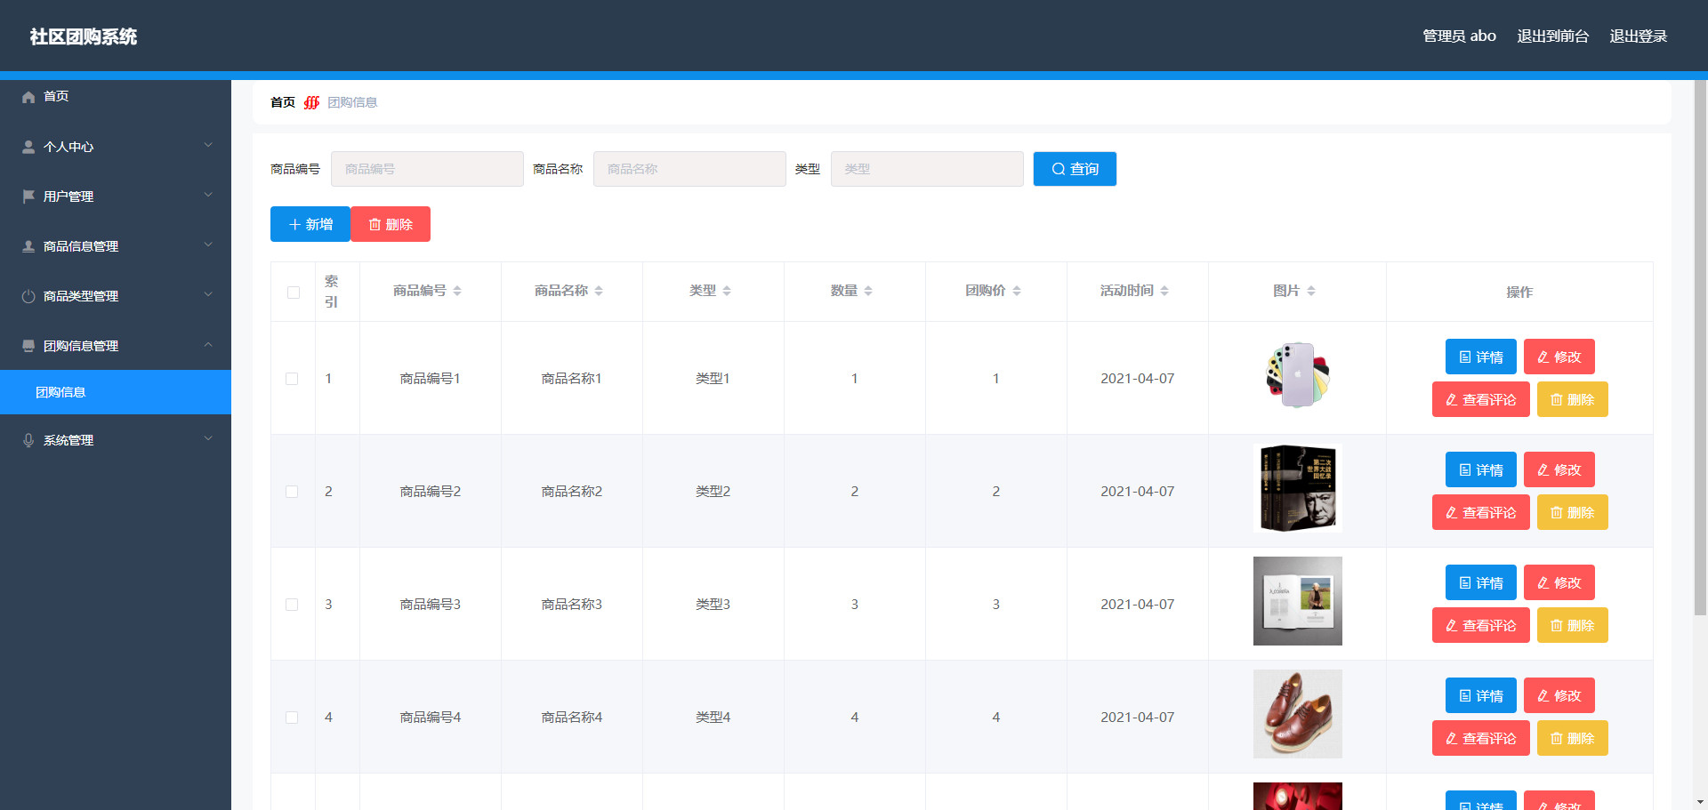Expand 系统管理 menu chevron
Viewport: 1708px width, 810px height.
(x=208, y=438)
